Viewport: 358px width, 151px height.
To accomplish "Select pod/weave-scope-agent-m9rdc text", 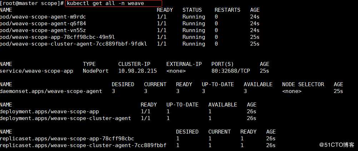I will [43, 17].
